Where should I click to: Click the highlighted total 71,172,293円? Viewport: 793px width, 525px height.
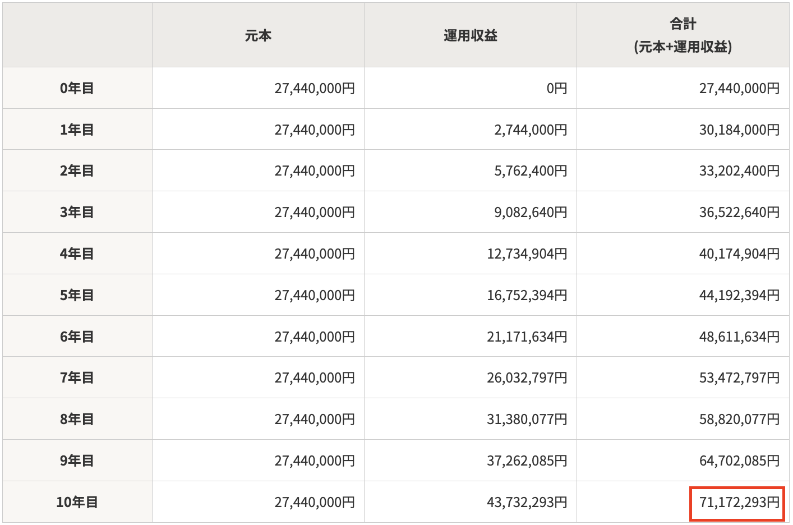point(737,503)
